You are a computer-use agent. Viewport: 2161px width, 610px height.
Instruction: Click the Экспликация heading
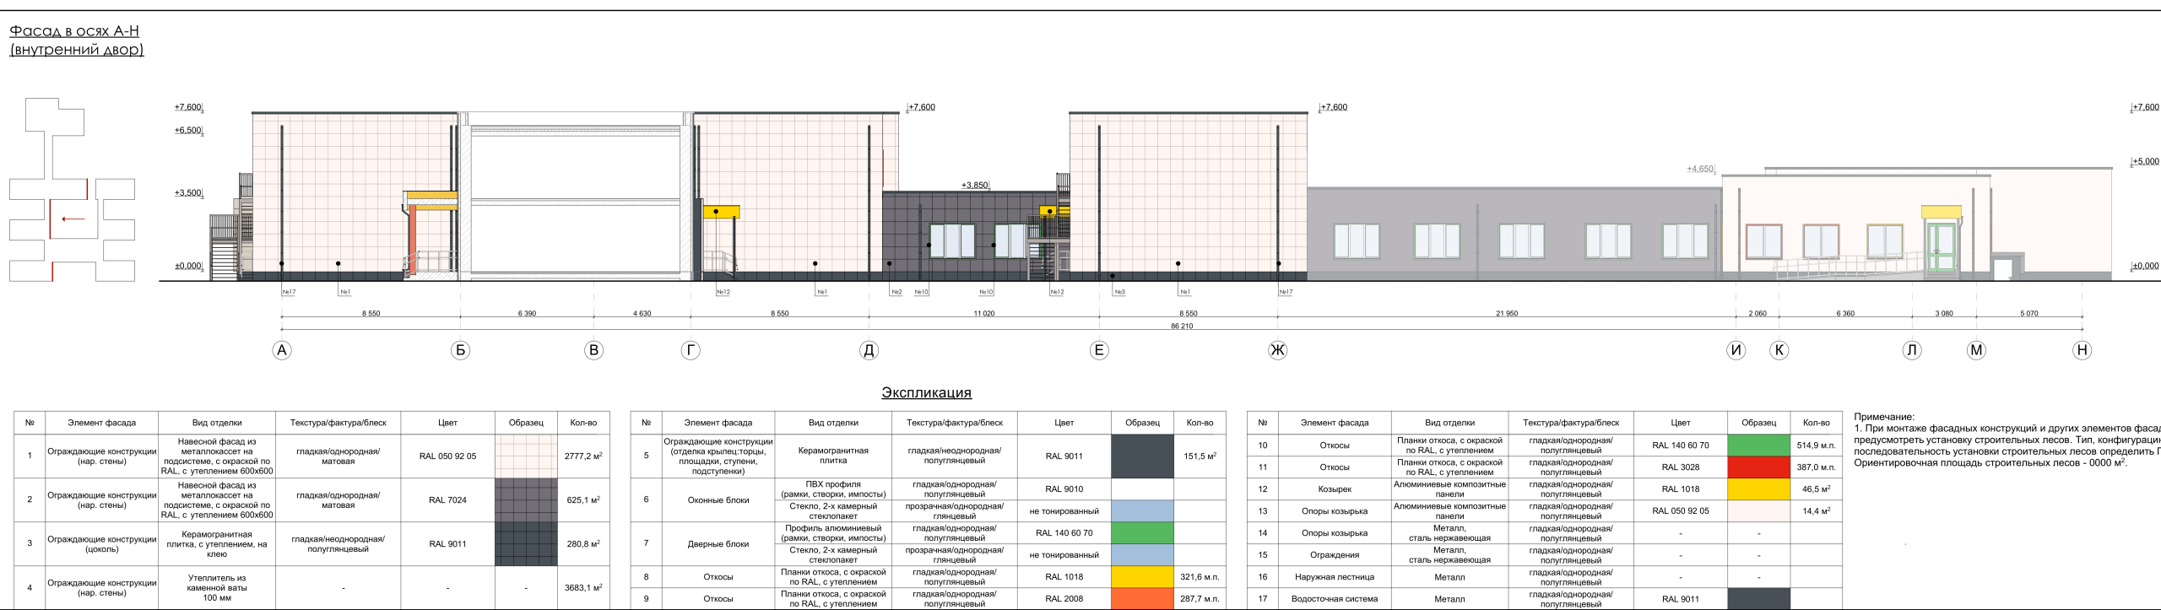click(926, 392)
